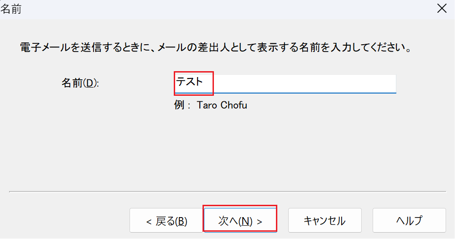Close the 名前 dialog with X

coord(441,9)
